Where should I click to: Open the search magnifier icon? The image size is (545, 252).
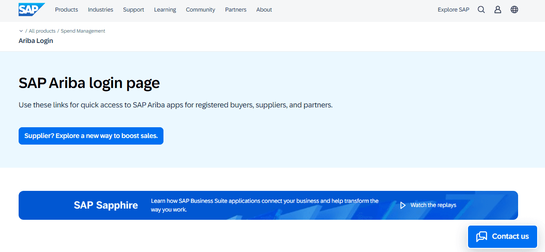pyautogui.click(x=481, y=10)
